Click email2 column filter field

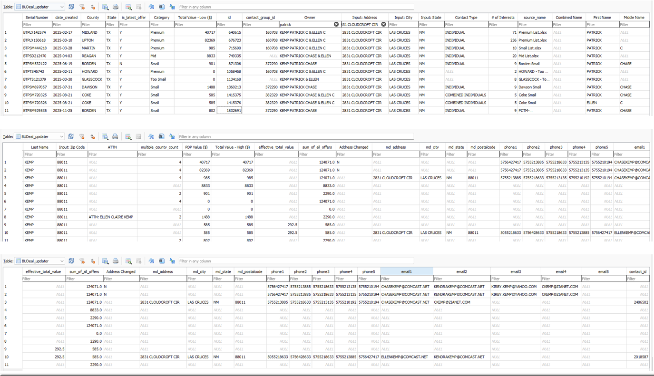tap(461, 279)
